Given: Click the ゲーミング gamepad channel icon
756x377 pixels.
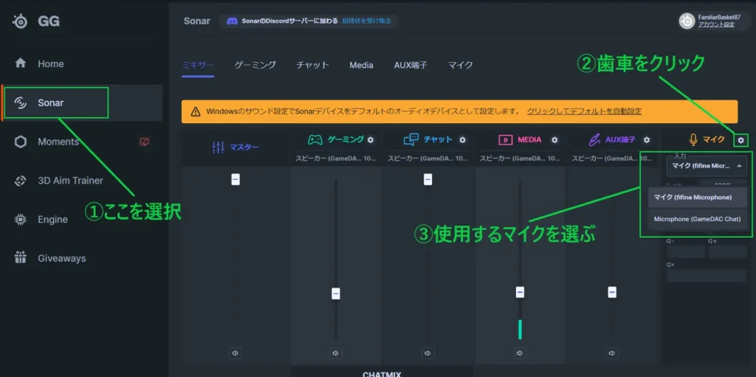Looking at the screenshot, I should click(315, 140).
